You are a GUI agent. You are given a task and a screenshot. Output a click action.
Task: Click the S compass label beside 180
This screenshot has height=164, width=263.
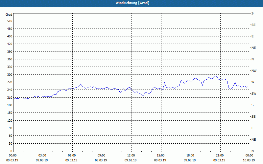[x=252, y=105]
